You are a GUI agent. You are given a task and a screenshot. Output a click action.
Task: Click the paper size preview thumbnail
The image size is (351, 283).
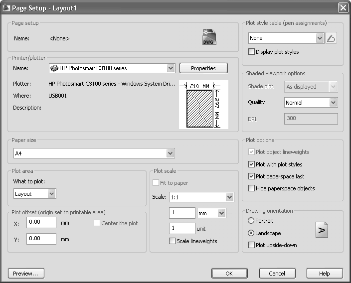[x=202, y=105]
